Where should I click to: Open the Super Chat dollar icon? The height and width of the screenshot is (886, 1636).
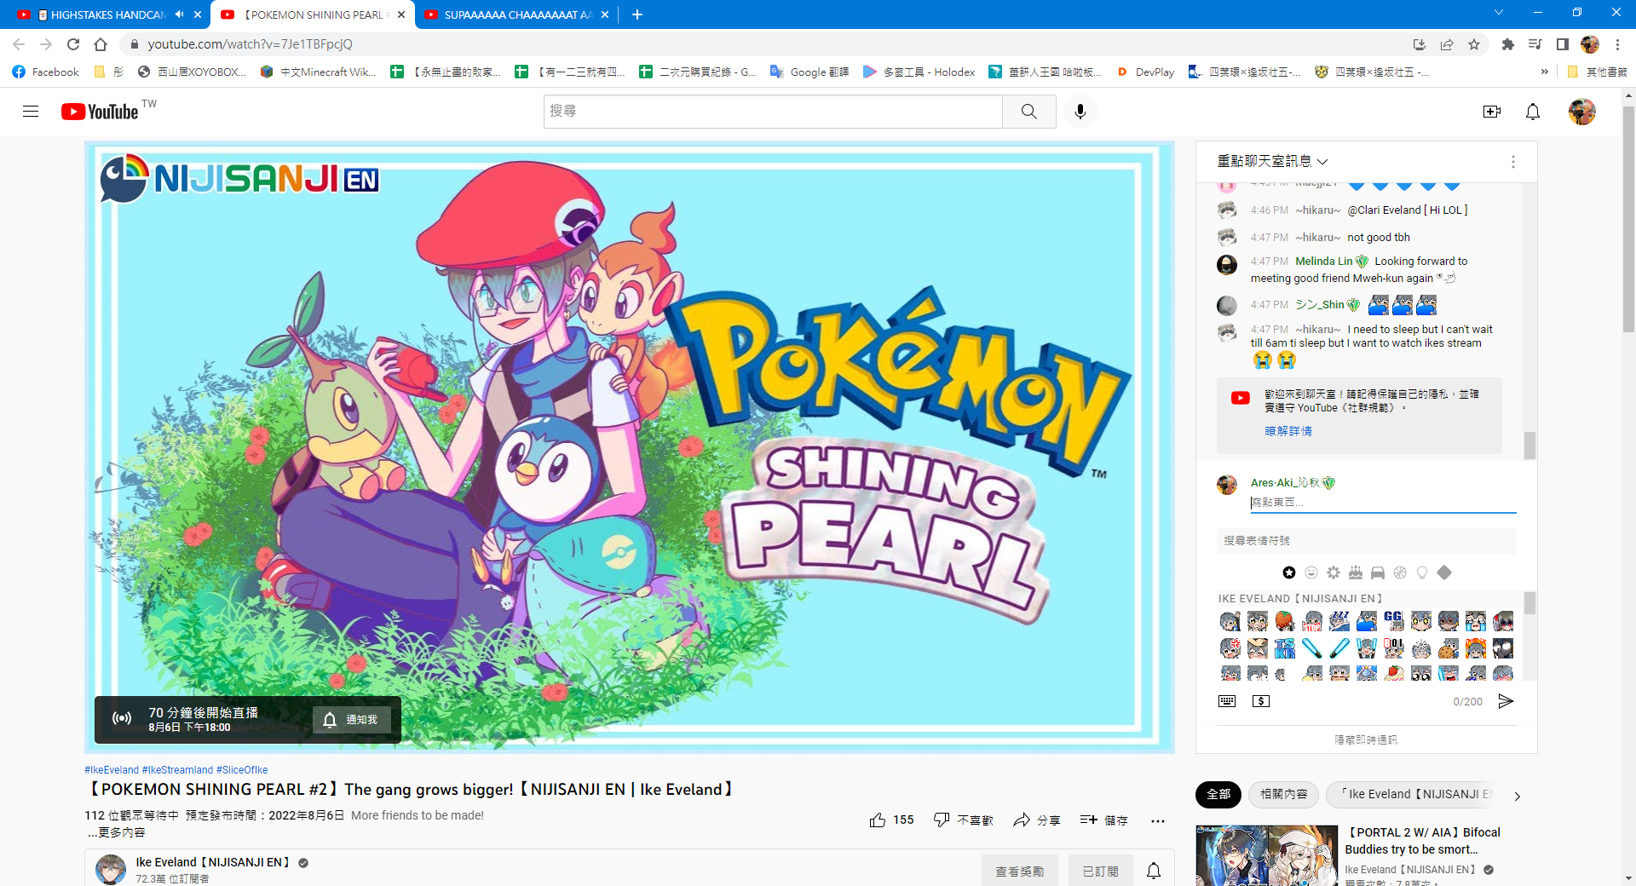coord(1261,701)
